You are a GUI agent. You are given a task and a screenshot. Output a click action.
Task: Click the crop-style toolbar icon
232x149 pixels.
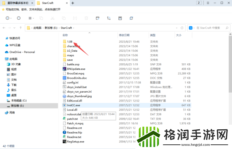[x=109, y=18]
